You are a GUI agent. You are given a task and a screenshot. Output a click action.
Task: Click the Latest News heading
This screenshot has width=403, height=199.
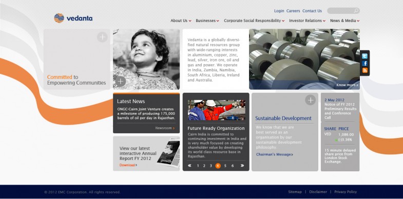coord(131,101)
